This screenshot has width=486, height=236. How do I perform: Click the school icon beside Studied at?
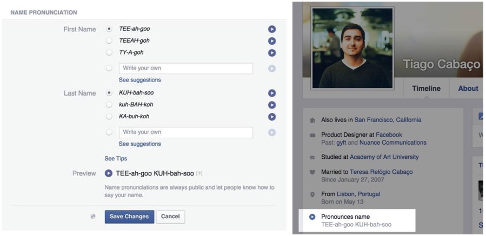click(x=312, y=157)
